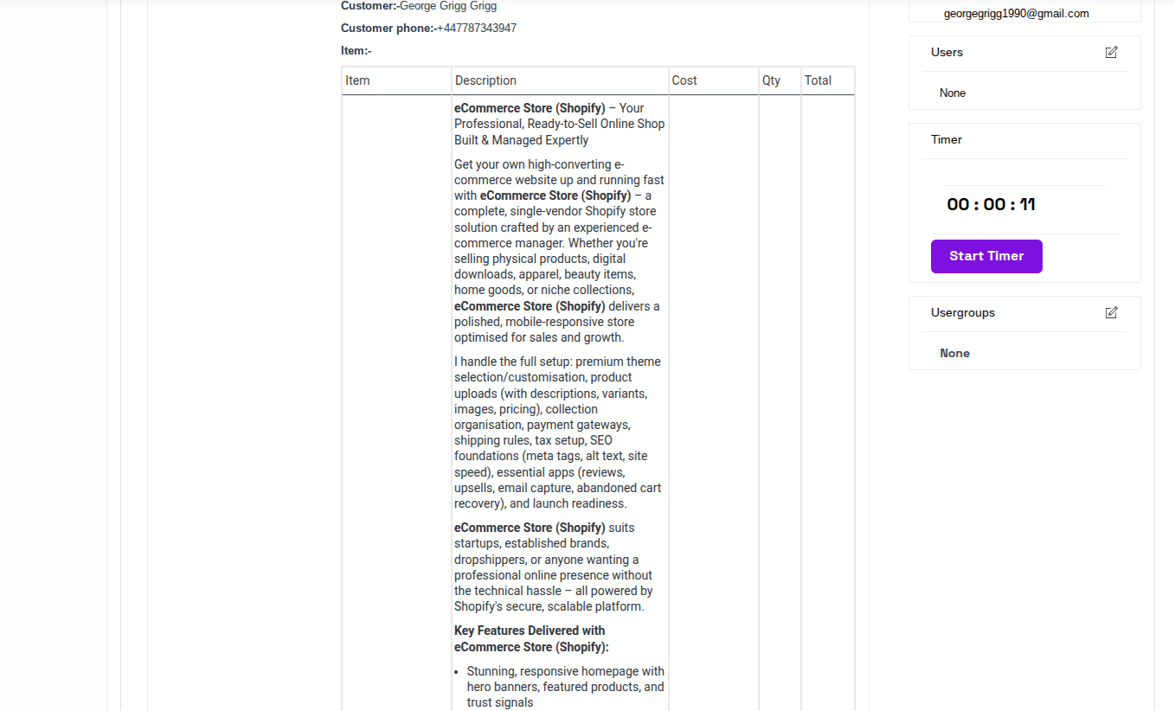Start the timer
The height and width of the screenshot is (711, 1175).
[986, 256]
